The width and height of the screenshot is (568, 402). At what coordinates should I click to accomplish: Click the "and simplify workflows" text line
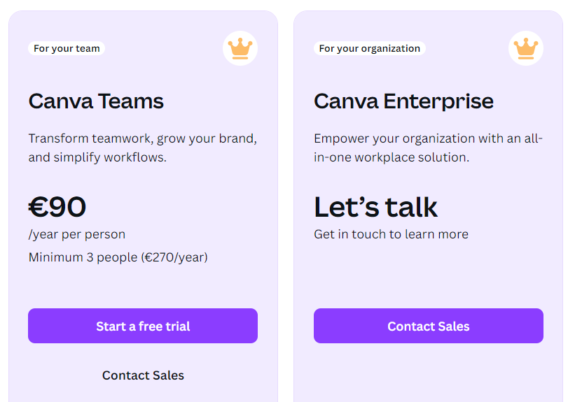tap(97, 157)
